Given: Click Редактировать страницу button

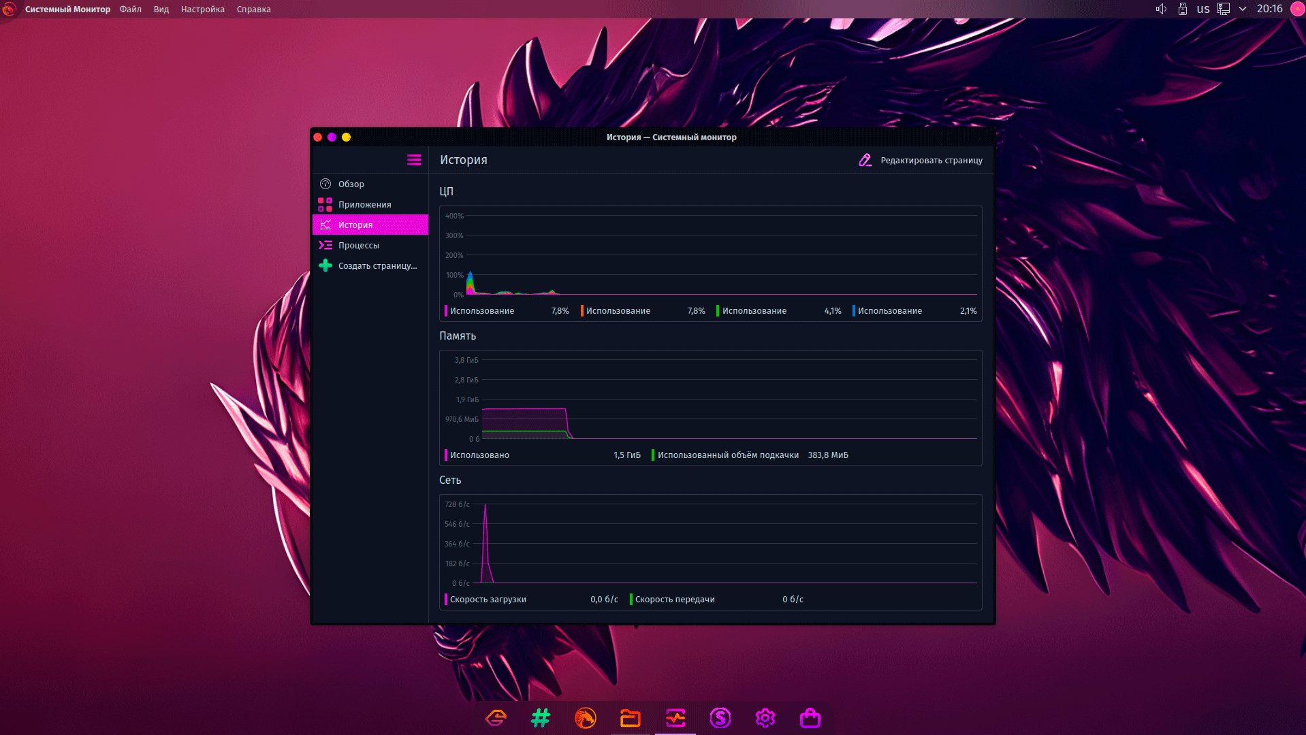Looking at the screenshot, I should click(x=921, y=161).
